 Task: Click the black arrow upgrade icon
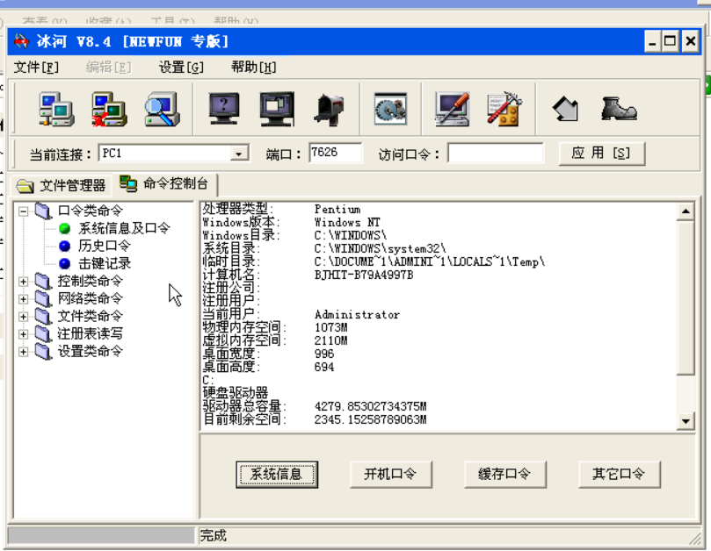click(x=565, y=109)
